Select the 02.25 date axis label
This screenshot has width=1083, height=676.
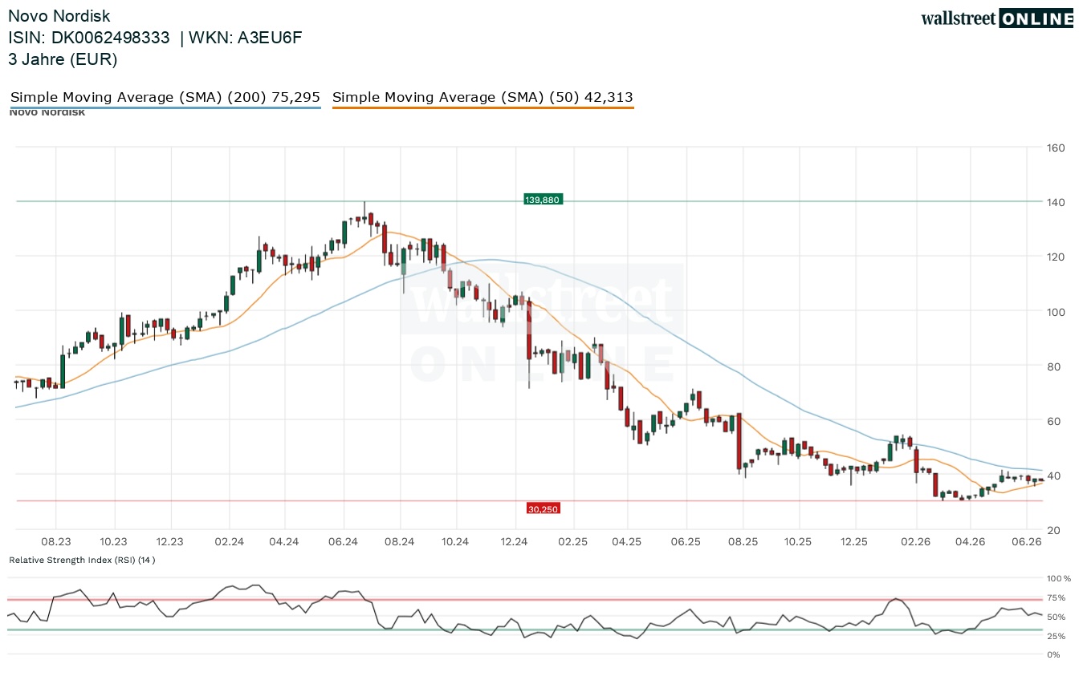pyautogui.click(x=572, y=542)
